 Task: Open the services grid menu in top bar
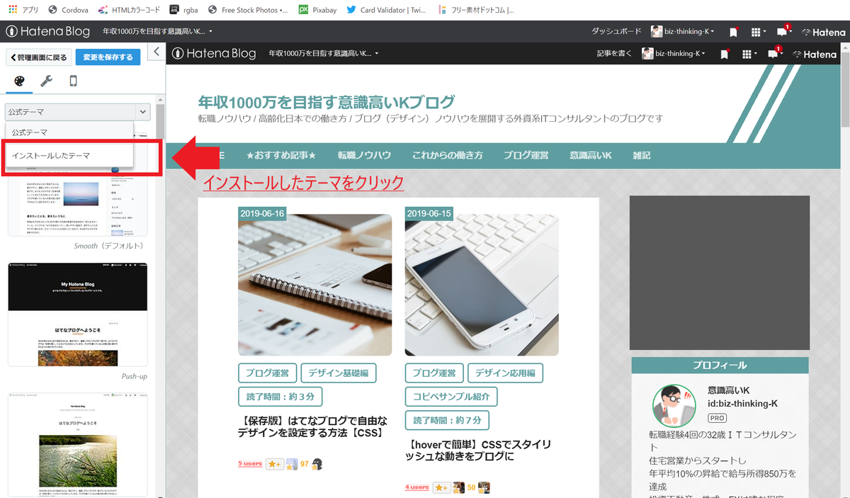[x=757, y=32]
